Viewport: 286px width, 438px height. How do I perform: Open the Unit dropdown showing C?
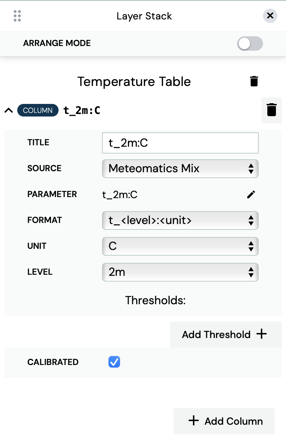coord(180,246)
